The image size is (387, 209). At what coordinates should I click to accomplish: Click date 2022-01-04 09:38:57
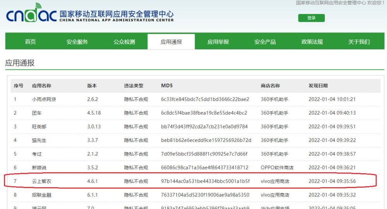pyautogui.click(x=332, y=154)
